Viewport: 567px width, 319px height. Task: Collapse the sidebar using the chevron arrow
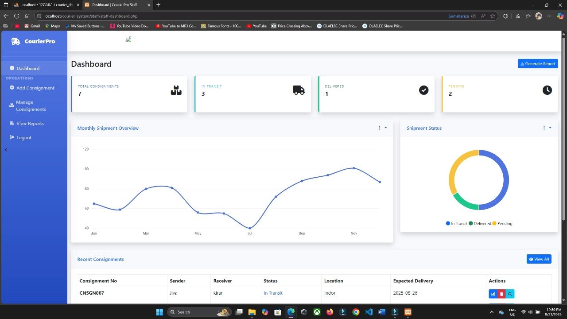pyautogui.click(x=6, y=150)
